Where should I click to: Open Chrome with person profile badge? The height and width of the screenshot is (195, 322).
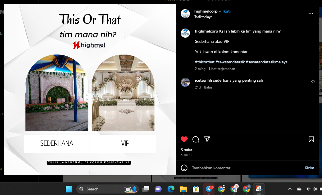point(221,189)
